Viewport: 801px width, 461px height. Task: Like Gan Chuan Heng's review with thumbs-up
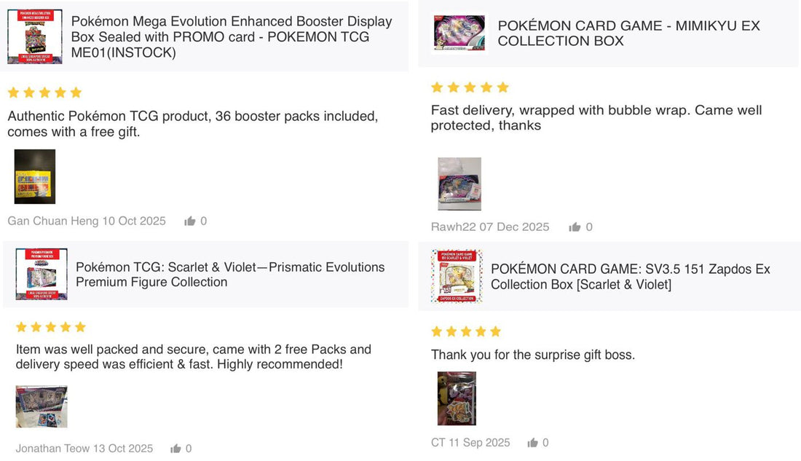click(x=190, y=221)
